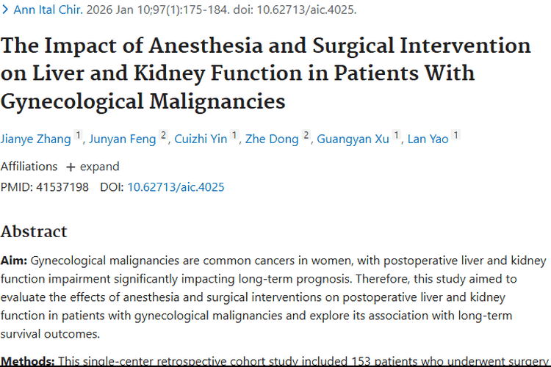Select author Zhe Dong

click(272, 139)
